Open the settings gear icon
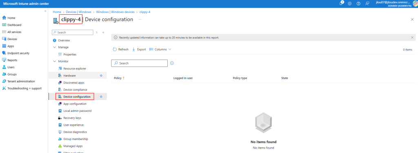The image size is (418, 153). 350,3
